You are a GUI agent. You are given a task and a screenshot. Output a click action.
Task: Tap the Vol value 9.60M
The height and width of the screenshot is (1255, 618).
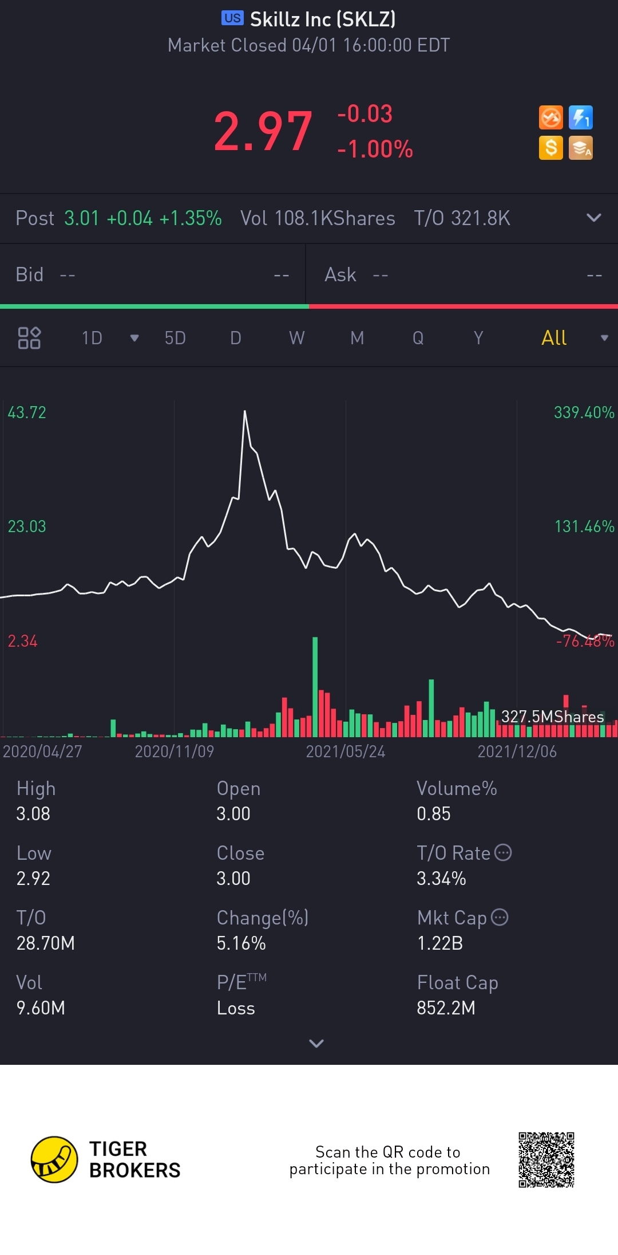41,1008
